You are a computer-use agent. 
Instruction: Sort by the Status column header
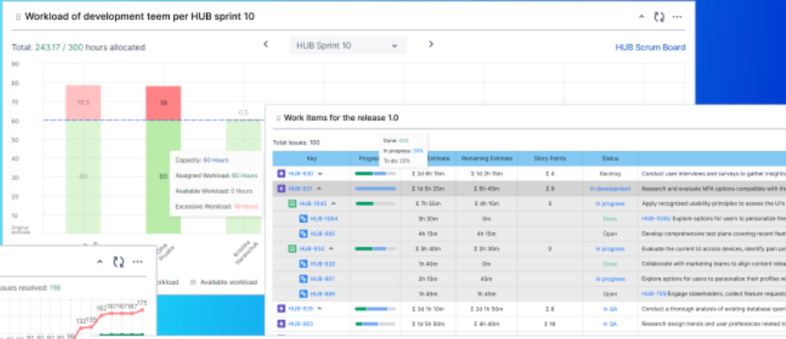610,158
